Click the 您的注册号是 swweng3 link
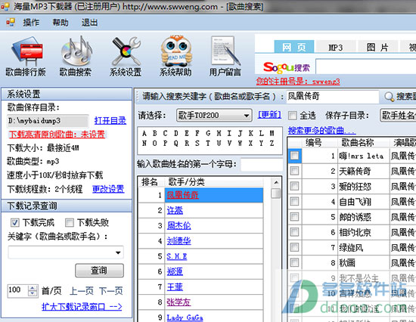The height and width of the screenshot is (322, 416). pos(298,82)
